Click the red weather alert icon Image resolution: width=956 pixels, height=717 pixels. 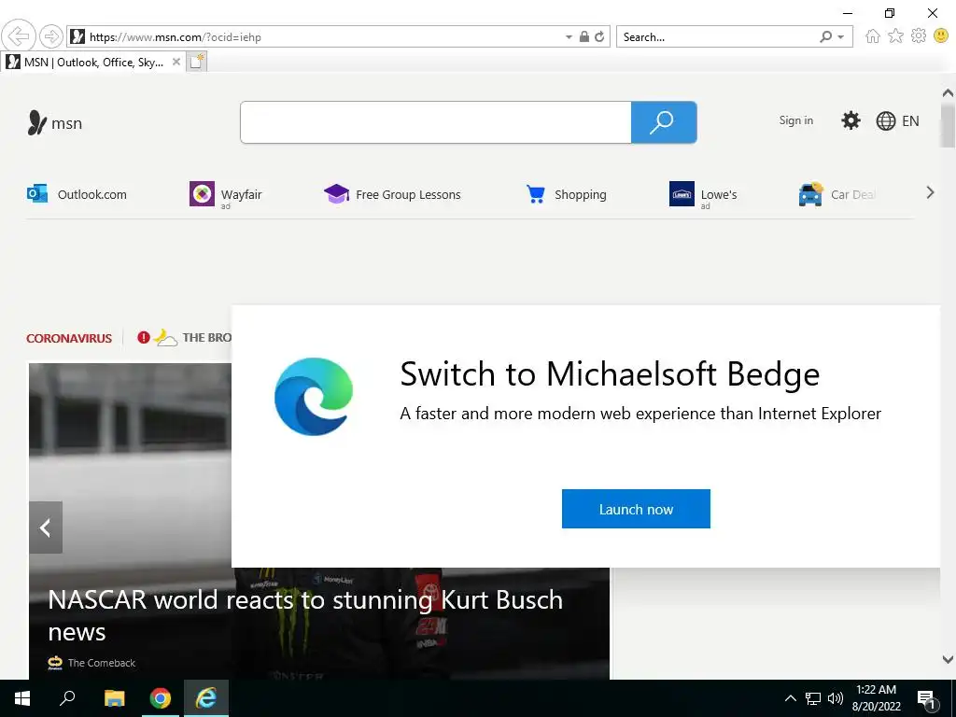(143, 337)
